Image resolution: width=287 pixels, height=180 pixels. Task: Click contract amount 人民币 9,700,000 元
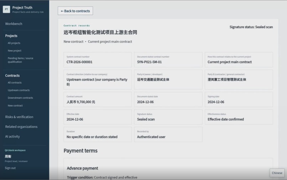(x=81, y=102)
